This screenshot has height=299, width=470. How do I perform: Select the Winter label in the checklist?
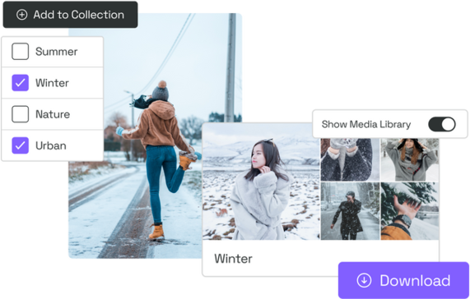point(52,83)
